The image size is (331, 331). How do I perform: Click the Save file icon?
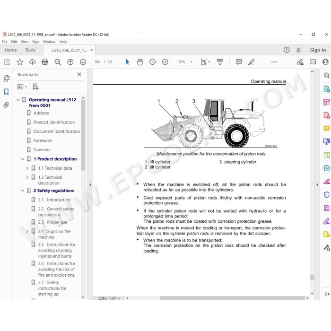click(x=7, y=62)
